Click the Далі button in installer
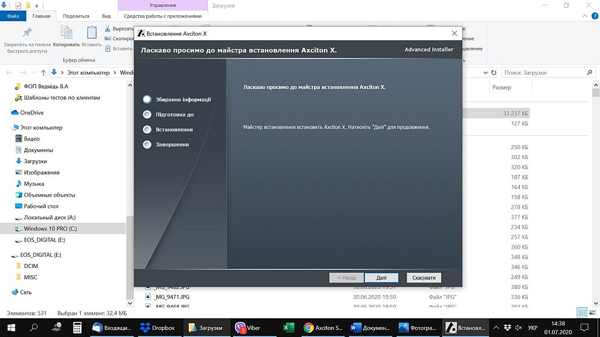Image resolution: width=600 pixels, height=337 pixels. pyautogui.click(x=381, y=278)
